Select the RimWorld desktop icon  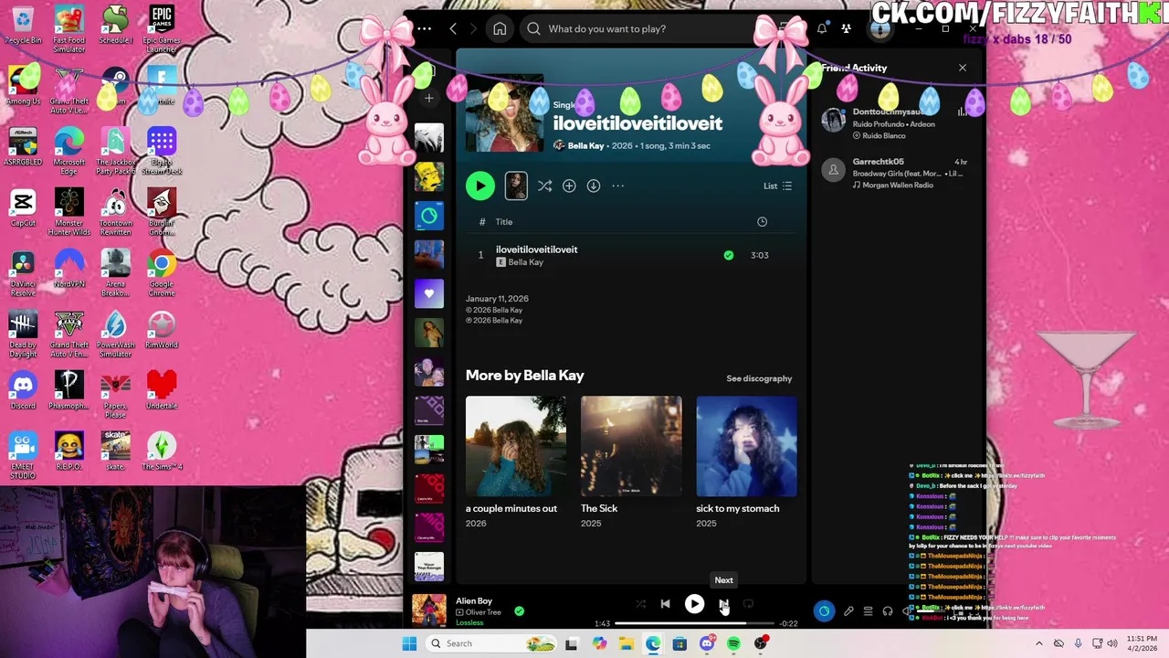pos(162,330)
